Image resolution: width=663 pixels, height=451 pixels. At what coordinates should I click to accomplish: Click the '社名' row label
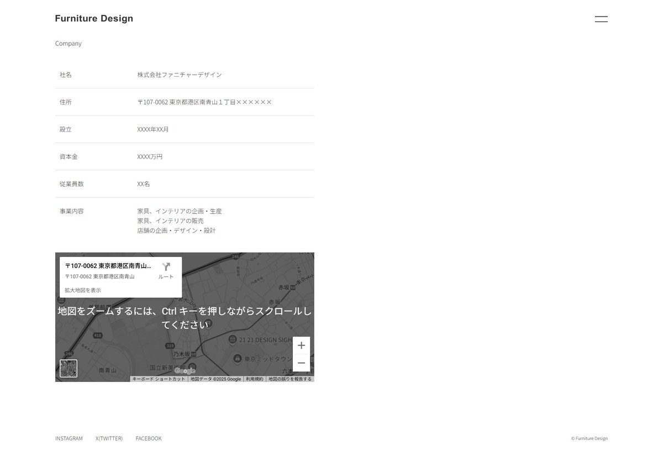pyautogui.click(x=66, y=75)
